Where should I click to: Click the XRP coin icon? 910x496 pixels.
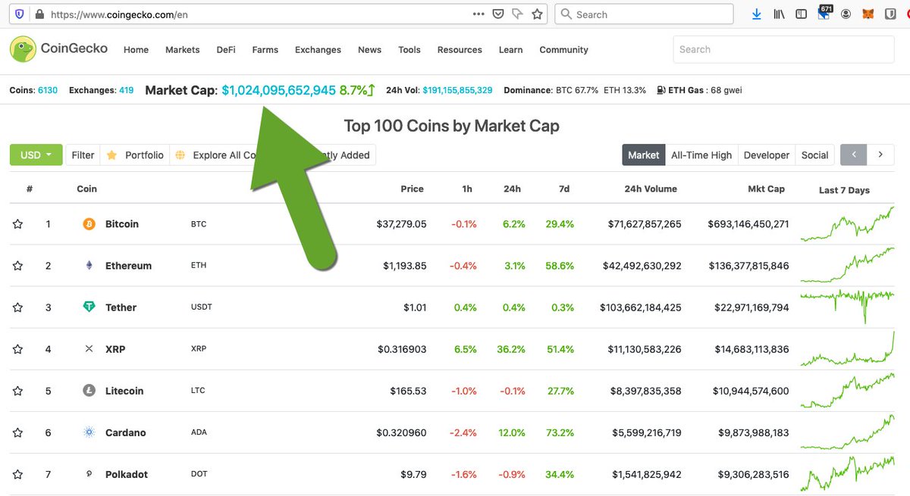point(89,349)
